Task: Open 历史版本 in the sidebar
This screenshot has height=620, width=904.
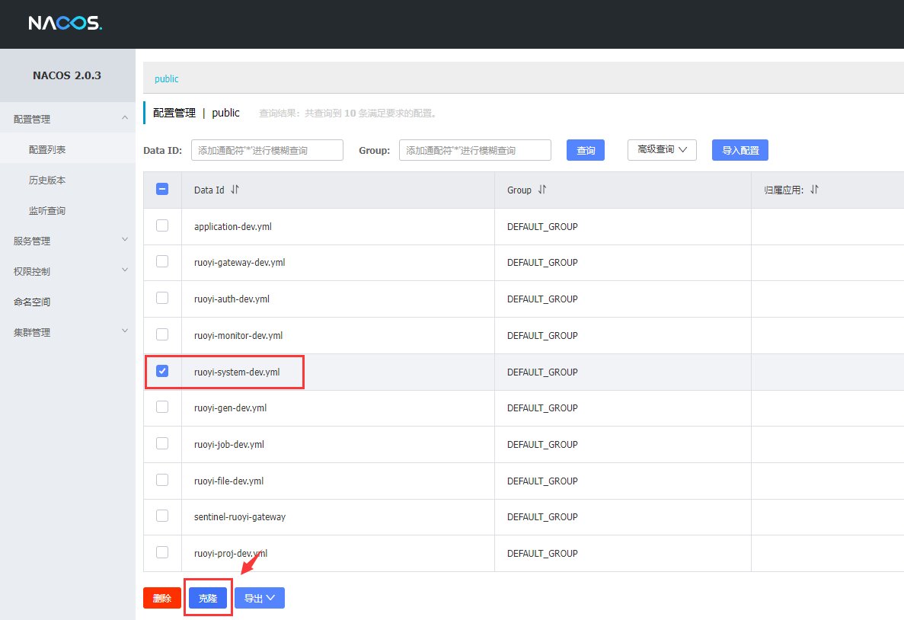Action: [68, 180]
